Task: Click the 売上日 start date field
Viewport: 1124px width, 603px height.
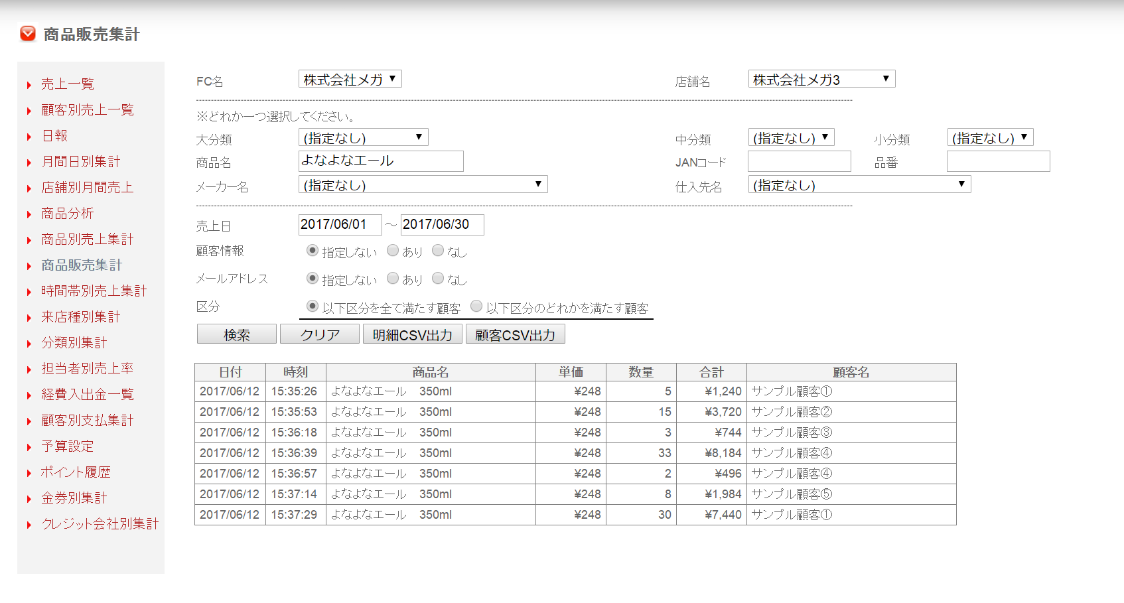Action: [340, 225]
